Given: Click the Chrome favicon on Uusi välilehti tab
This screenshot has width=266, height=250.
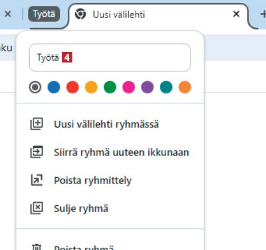Looking at the screenshot, I should coord(80,14).
